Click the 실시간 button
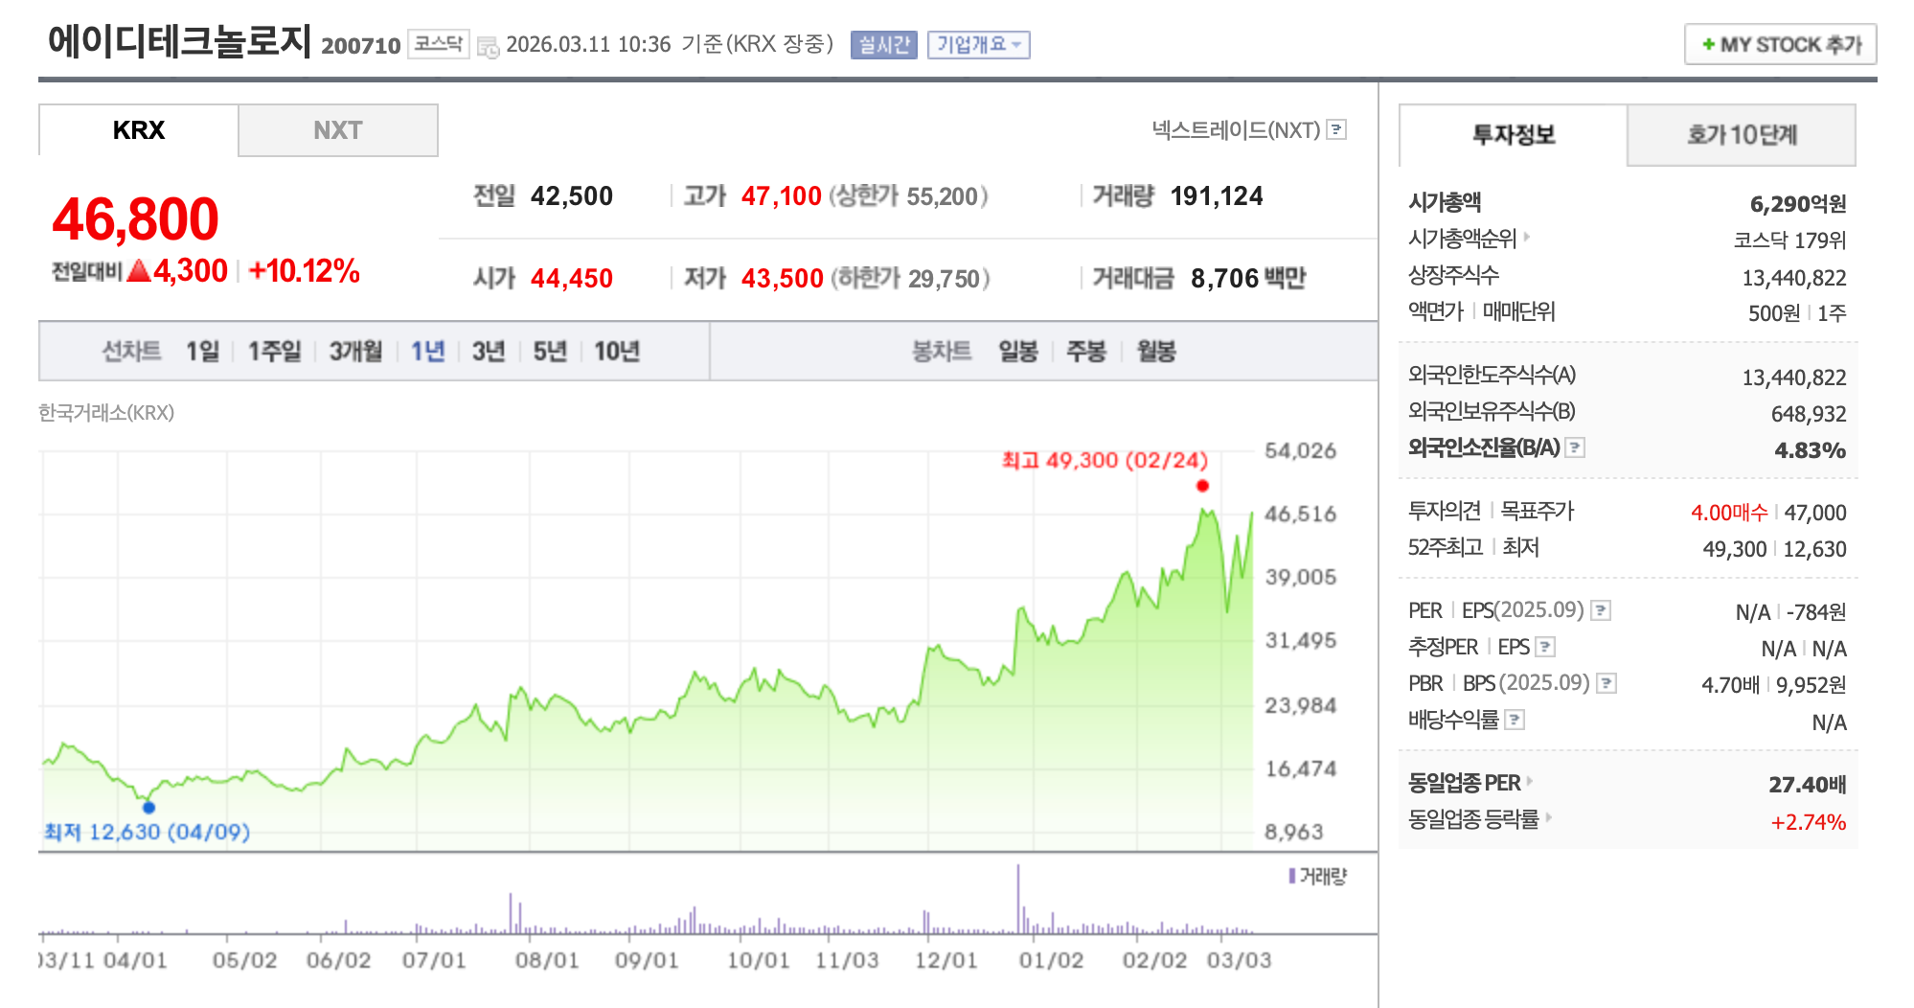 tap(883, 45)
